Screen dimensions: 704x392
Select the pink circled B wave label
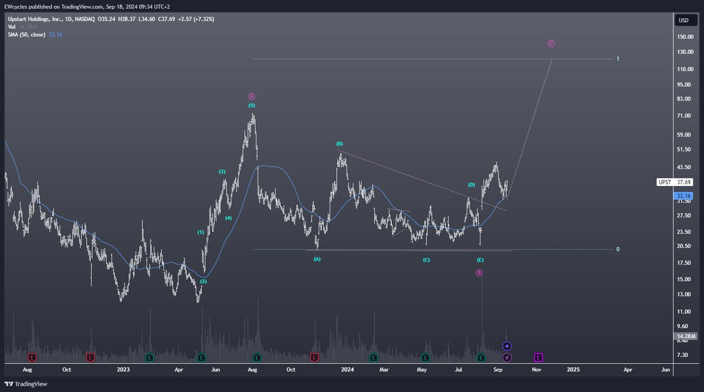(479, 272)
